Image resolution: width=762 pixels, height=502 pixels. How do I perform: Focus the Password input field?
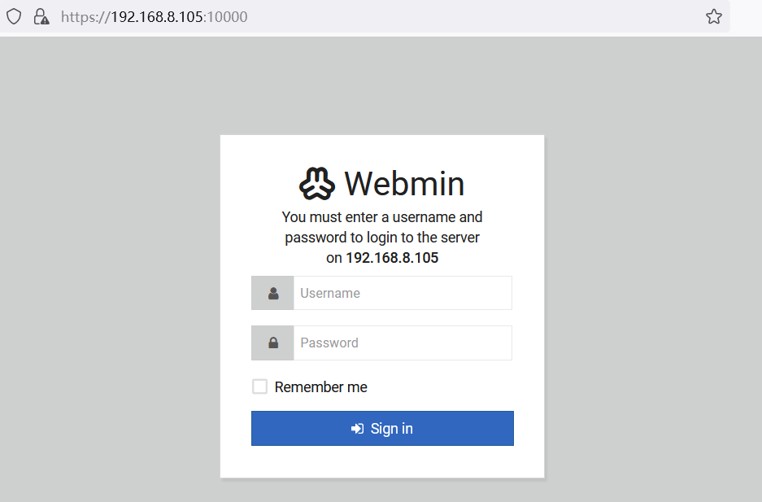403,343
